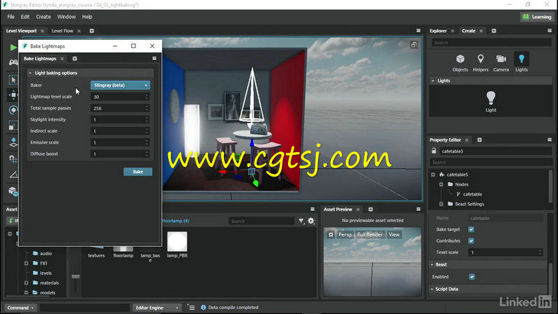Collapse the Nodes folder in the tree
Screen dimensions: 558x314
(441, 184)
